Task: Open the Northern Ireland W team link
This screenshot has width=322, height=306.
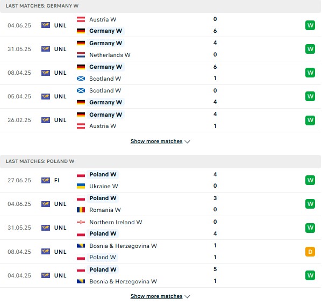Action: (x=116, y=222)
